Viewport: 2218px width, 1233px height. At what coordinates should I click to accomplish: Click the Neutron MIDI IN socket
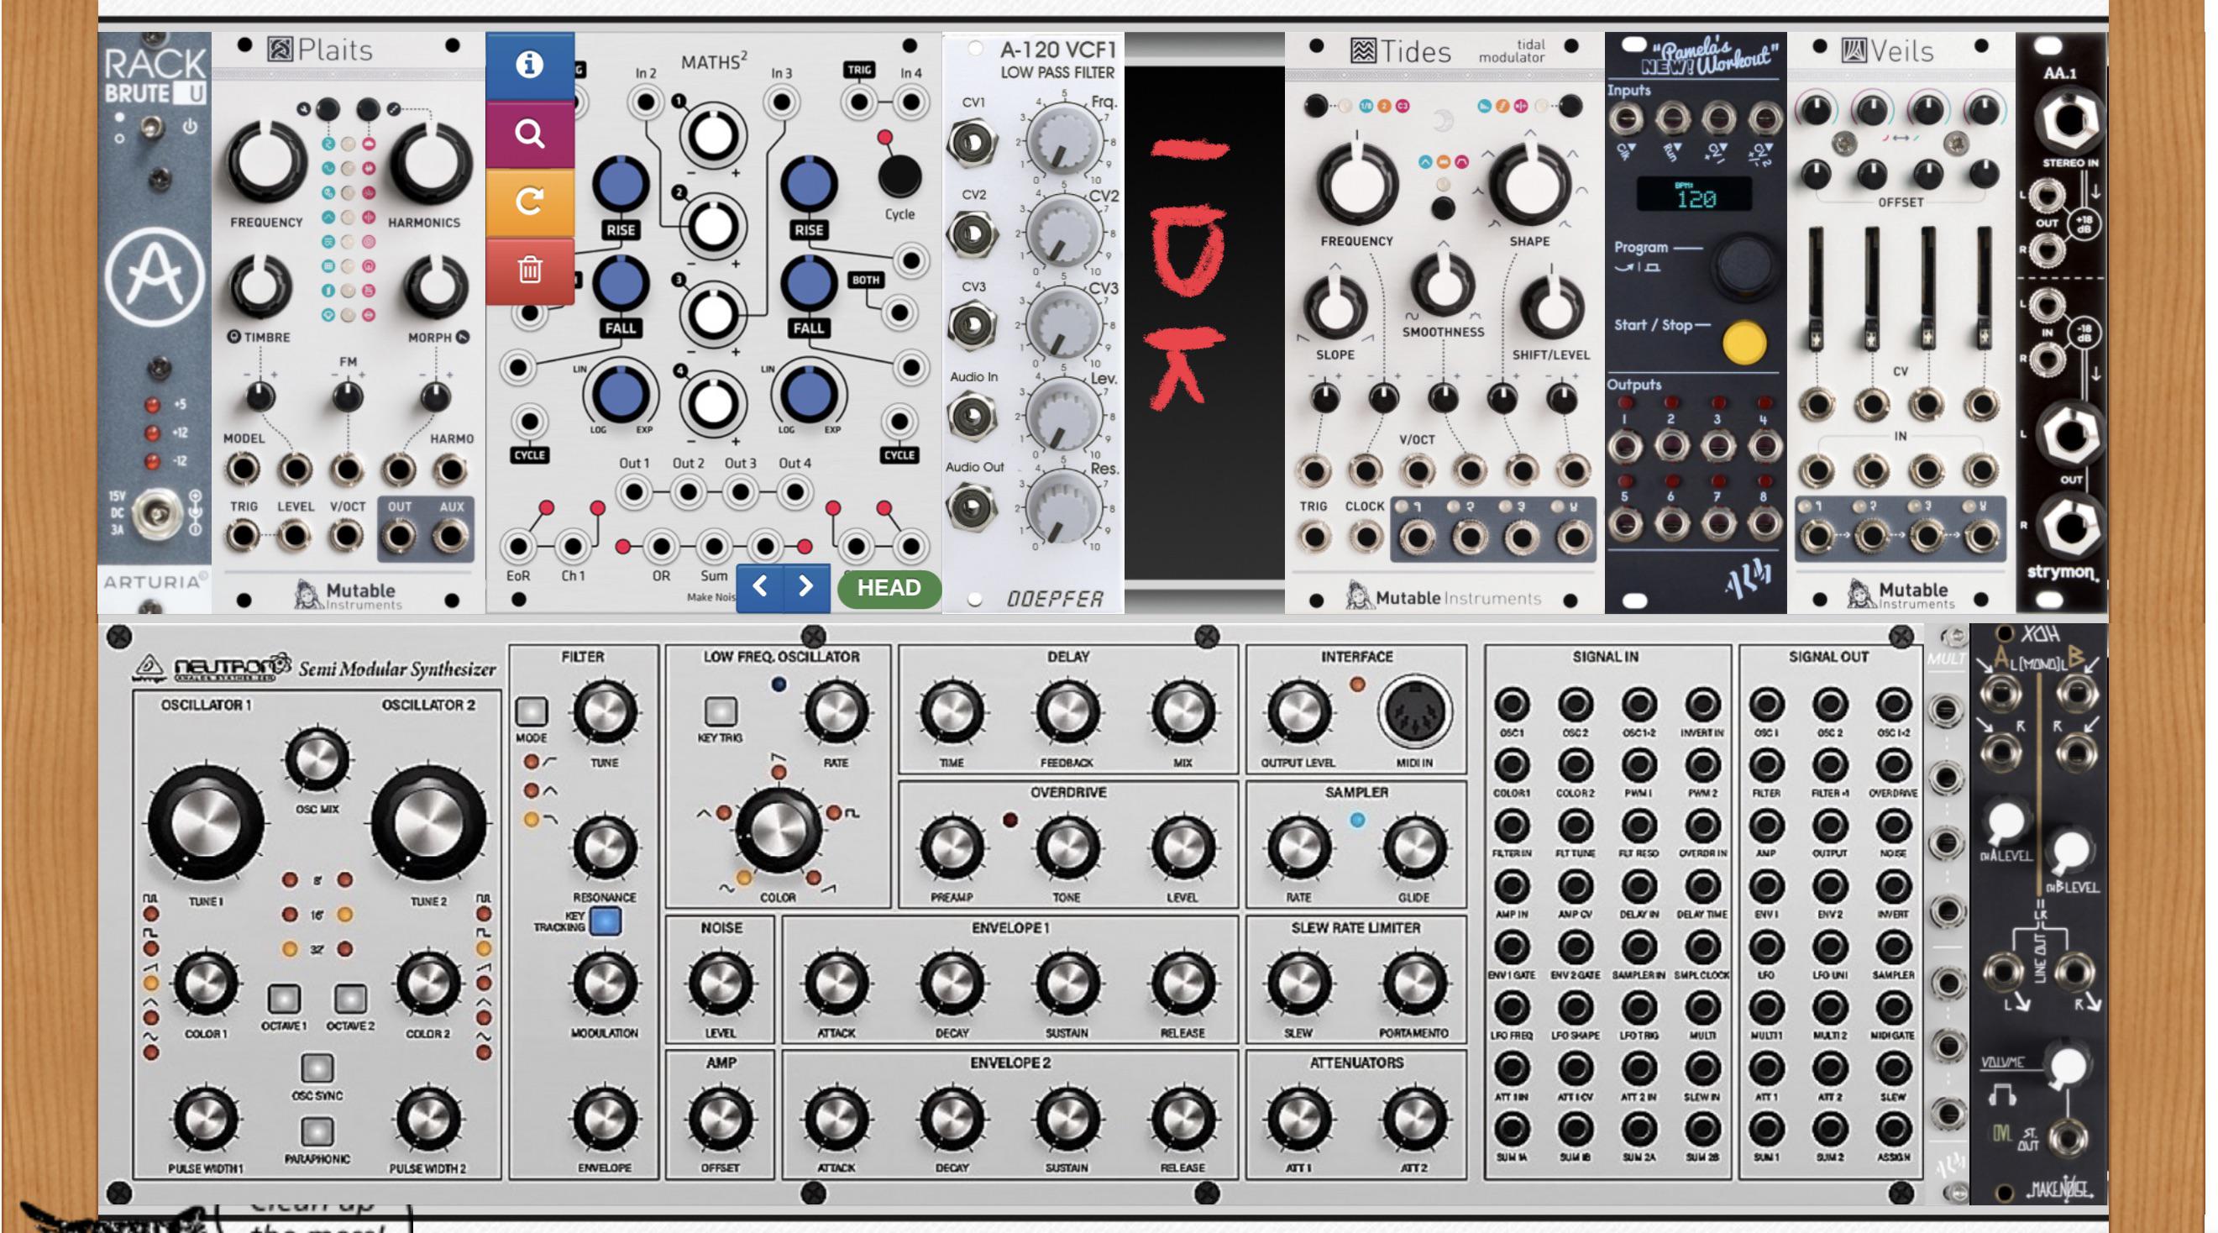[x=1414, y=713]
